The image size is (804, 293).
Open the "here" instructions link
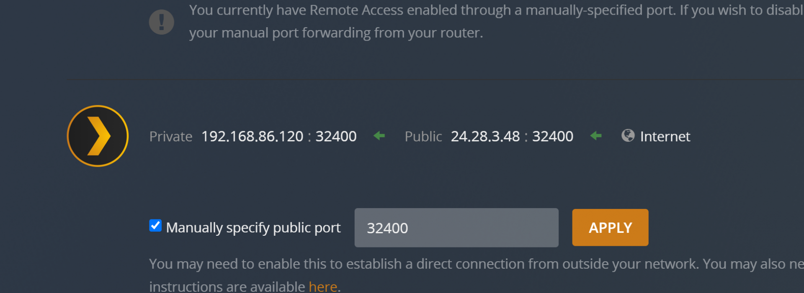click(x=323, y=287)
